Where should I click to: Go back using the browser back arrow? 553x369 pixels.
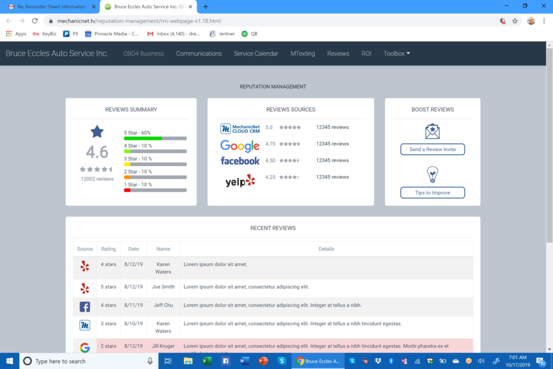point(9,21)
